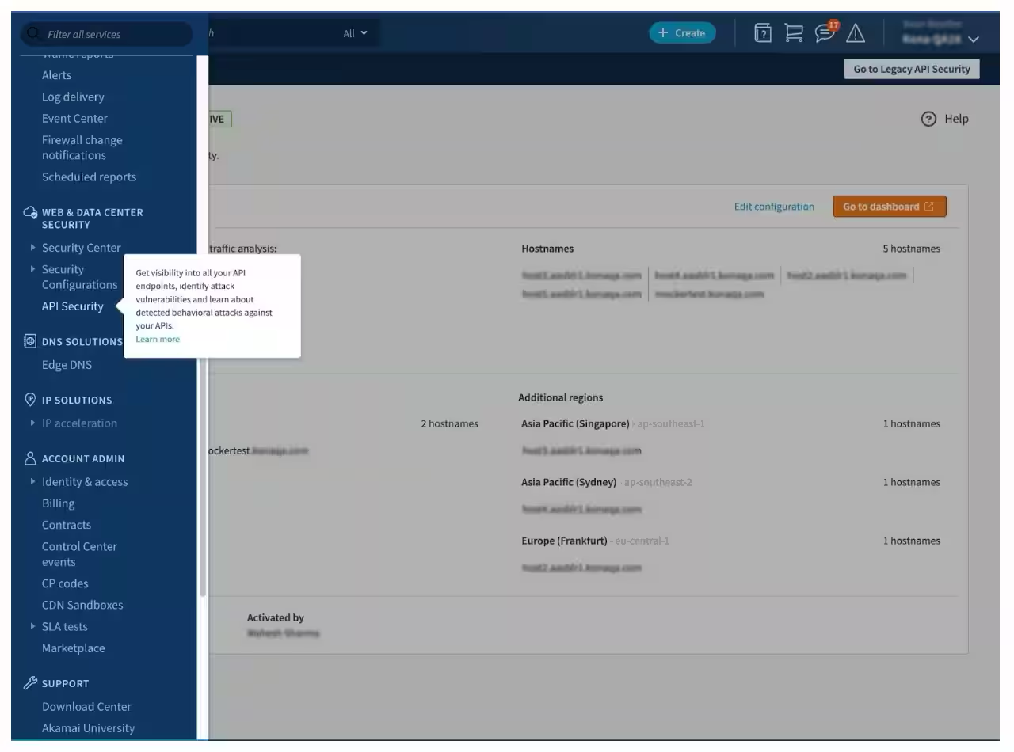
Task: Open the All search scope dropdown
Action: tap(356, 32)
